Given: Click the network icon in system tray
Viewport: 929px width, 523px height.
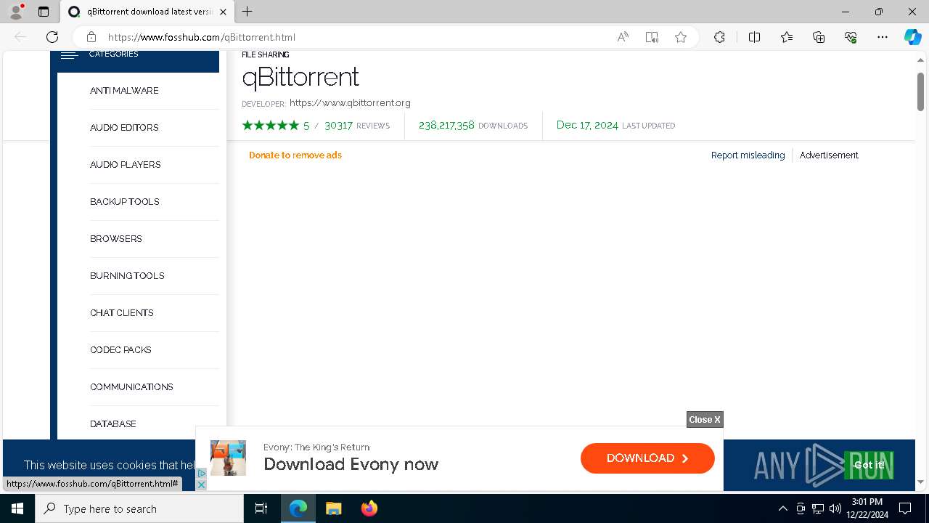Looking at the screenshot, I should (818, 508).
